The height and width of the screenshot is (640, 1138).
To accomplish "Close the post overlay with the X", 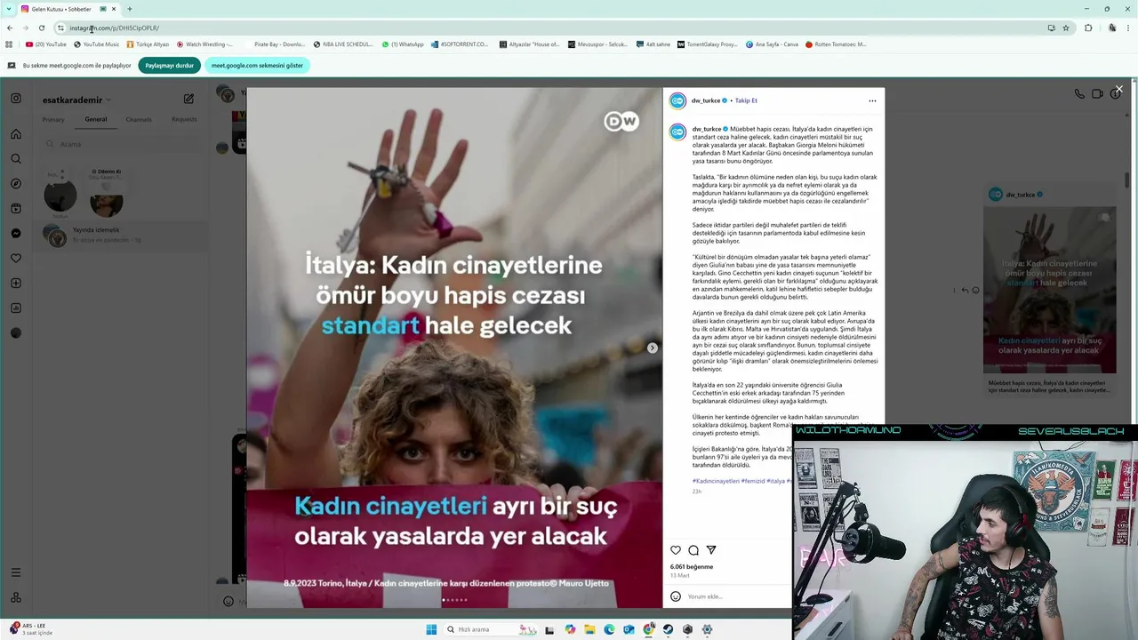I will tap(1119, 89).
